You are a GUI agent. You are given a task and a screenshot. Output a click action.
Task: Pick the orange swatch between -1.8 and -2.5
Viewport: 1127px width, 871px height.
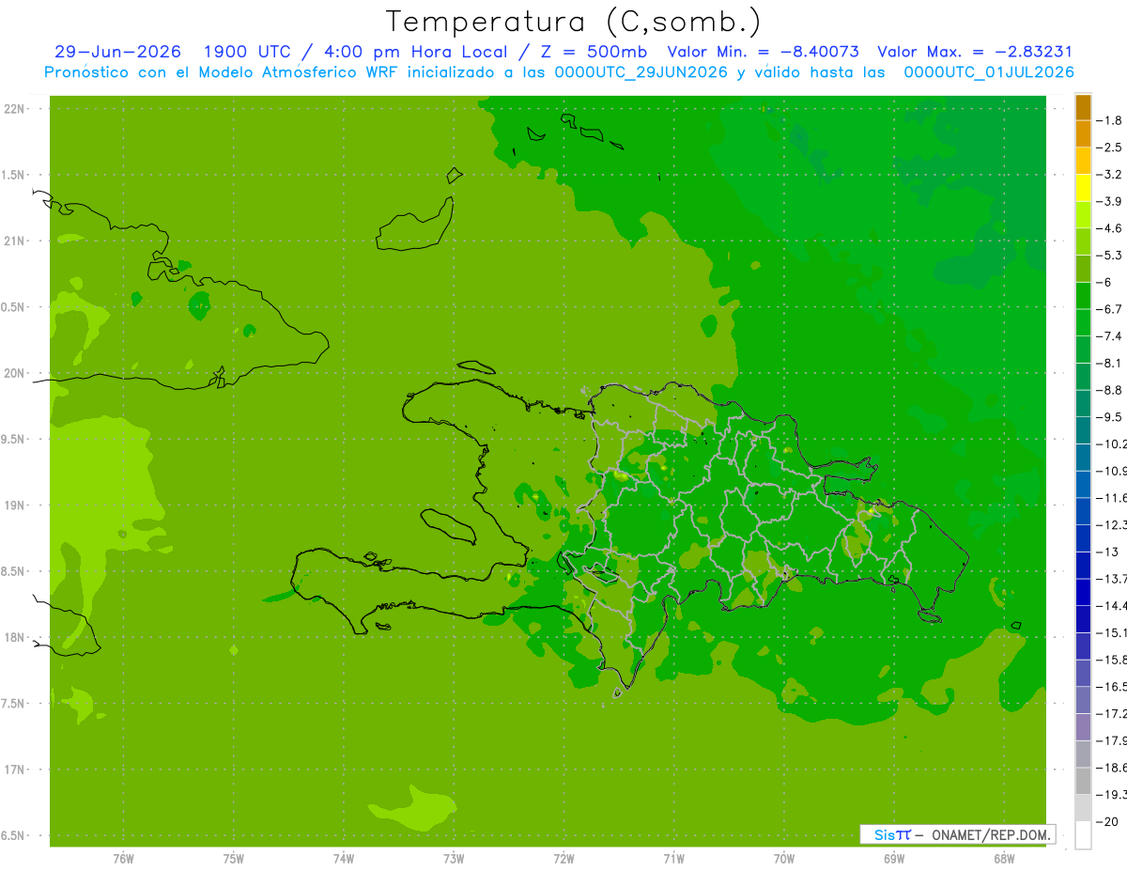point(1083,133)
